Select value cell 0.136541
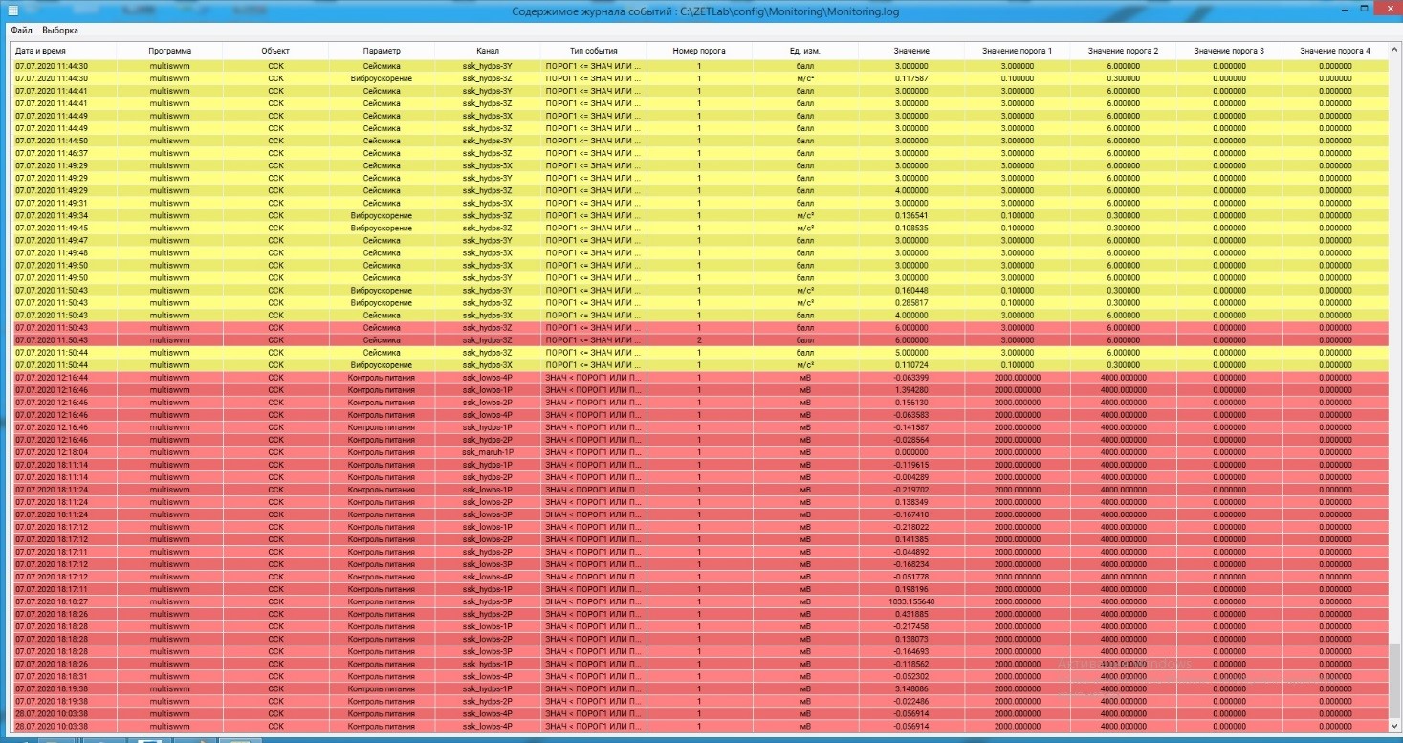 pos(911,215)
